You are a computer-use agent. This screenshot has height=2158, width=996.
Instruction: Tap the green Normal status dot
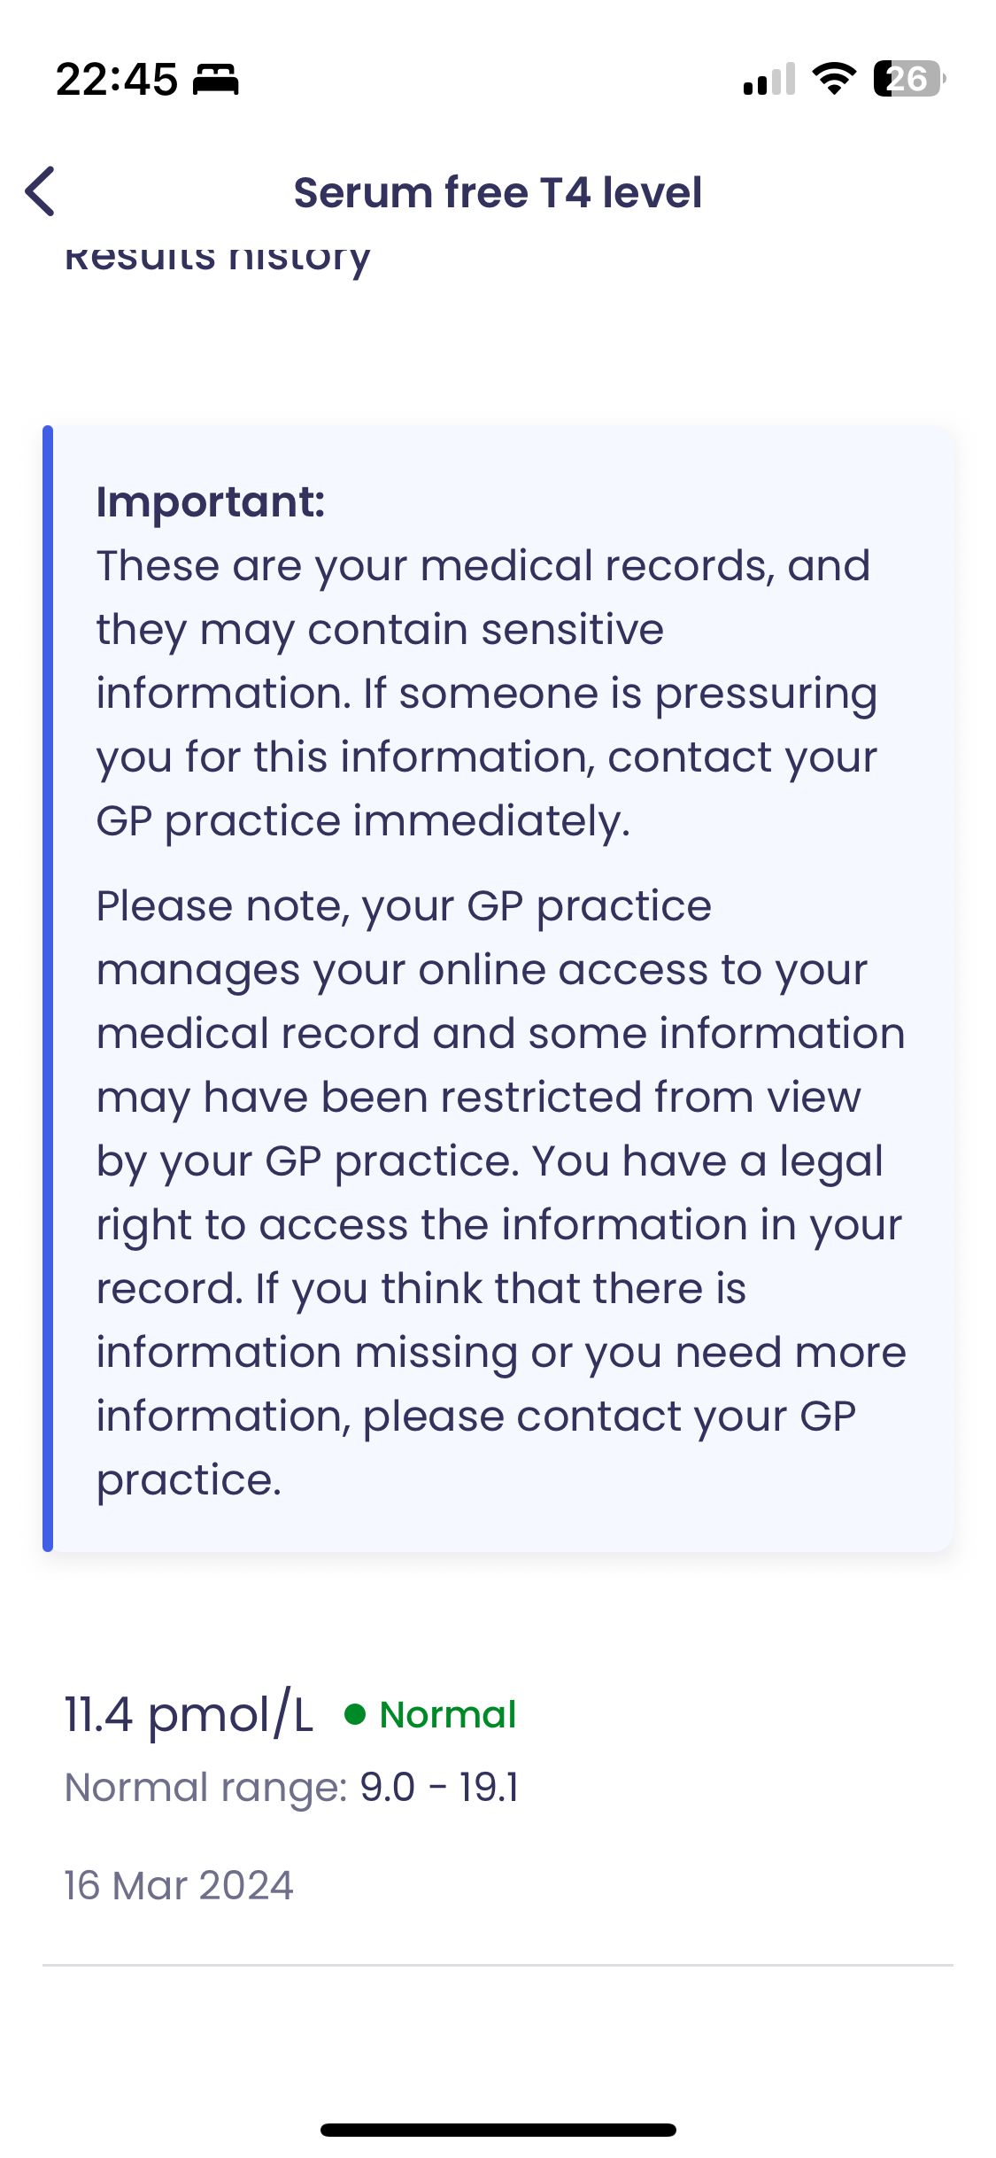point(355,1715)
